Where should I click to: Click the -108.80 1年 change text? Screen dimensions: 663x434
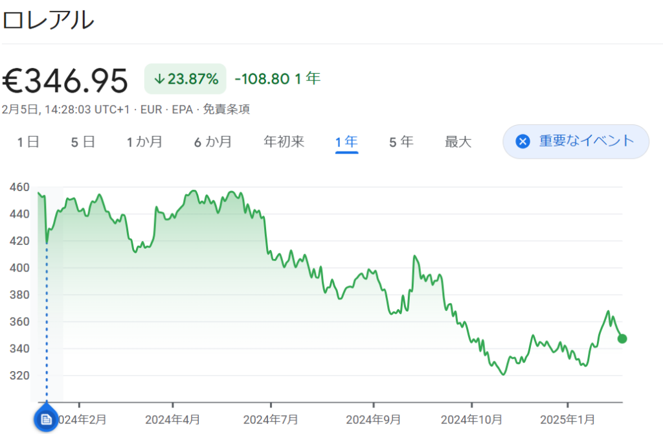[277, 79]
